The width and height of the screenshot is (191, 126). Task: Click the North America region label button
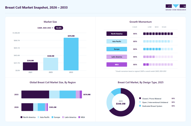coord(117,34)
